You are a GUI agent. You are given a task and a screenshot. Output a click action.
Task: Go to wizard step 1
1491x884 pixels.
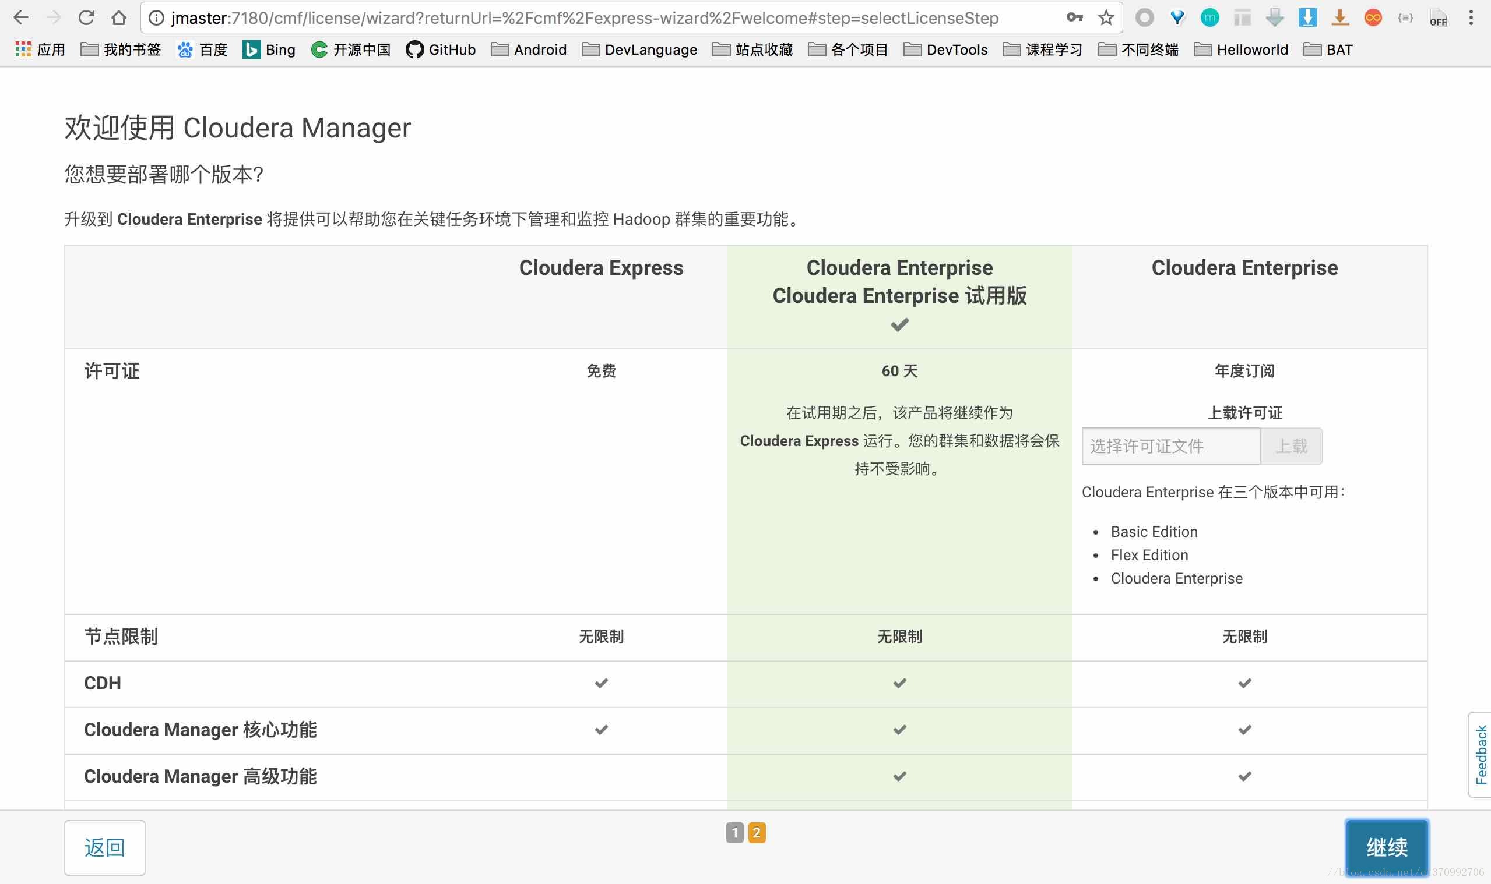734,832
